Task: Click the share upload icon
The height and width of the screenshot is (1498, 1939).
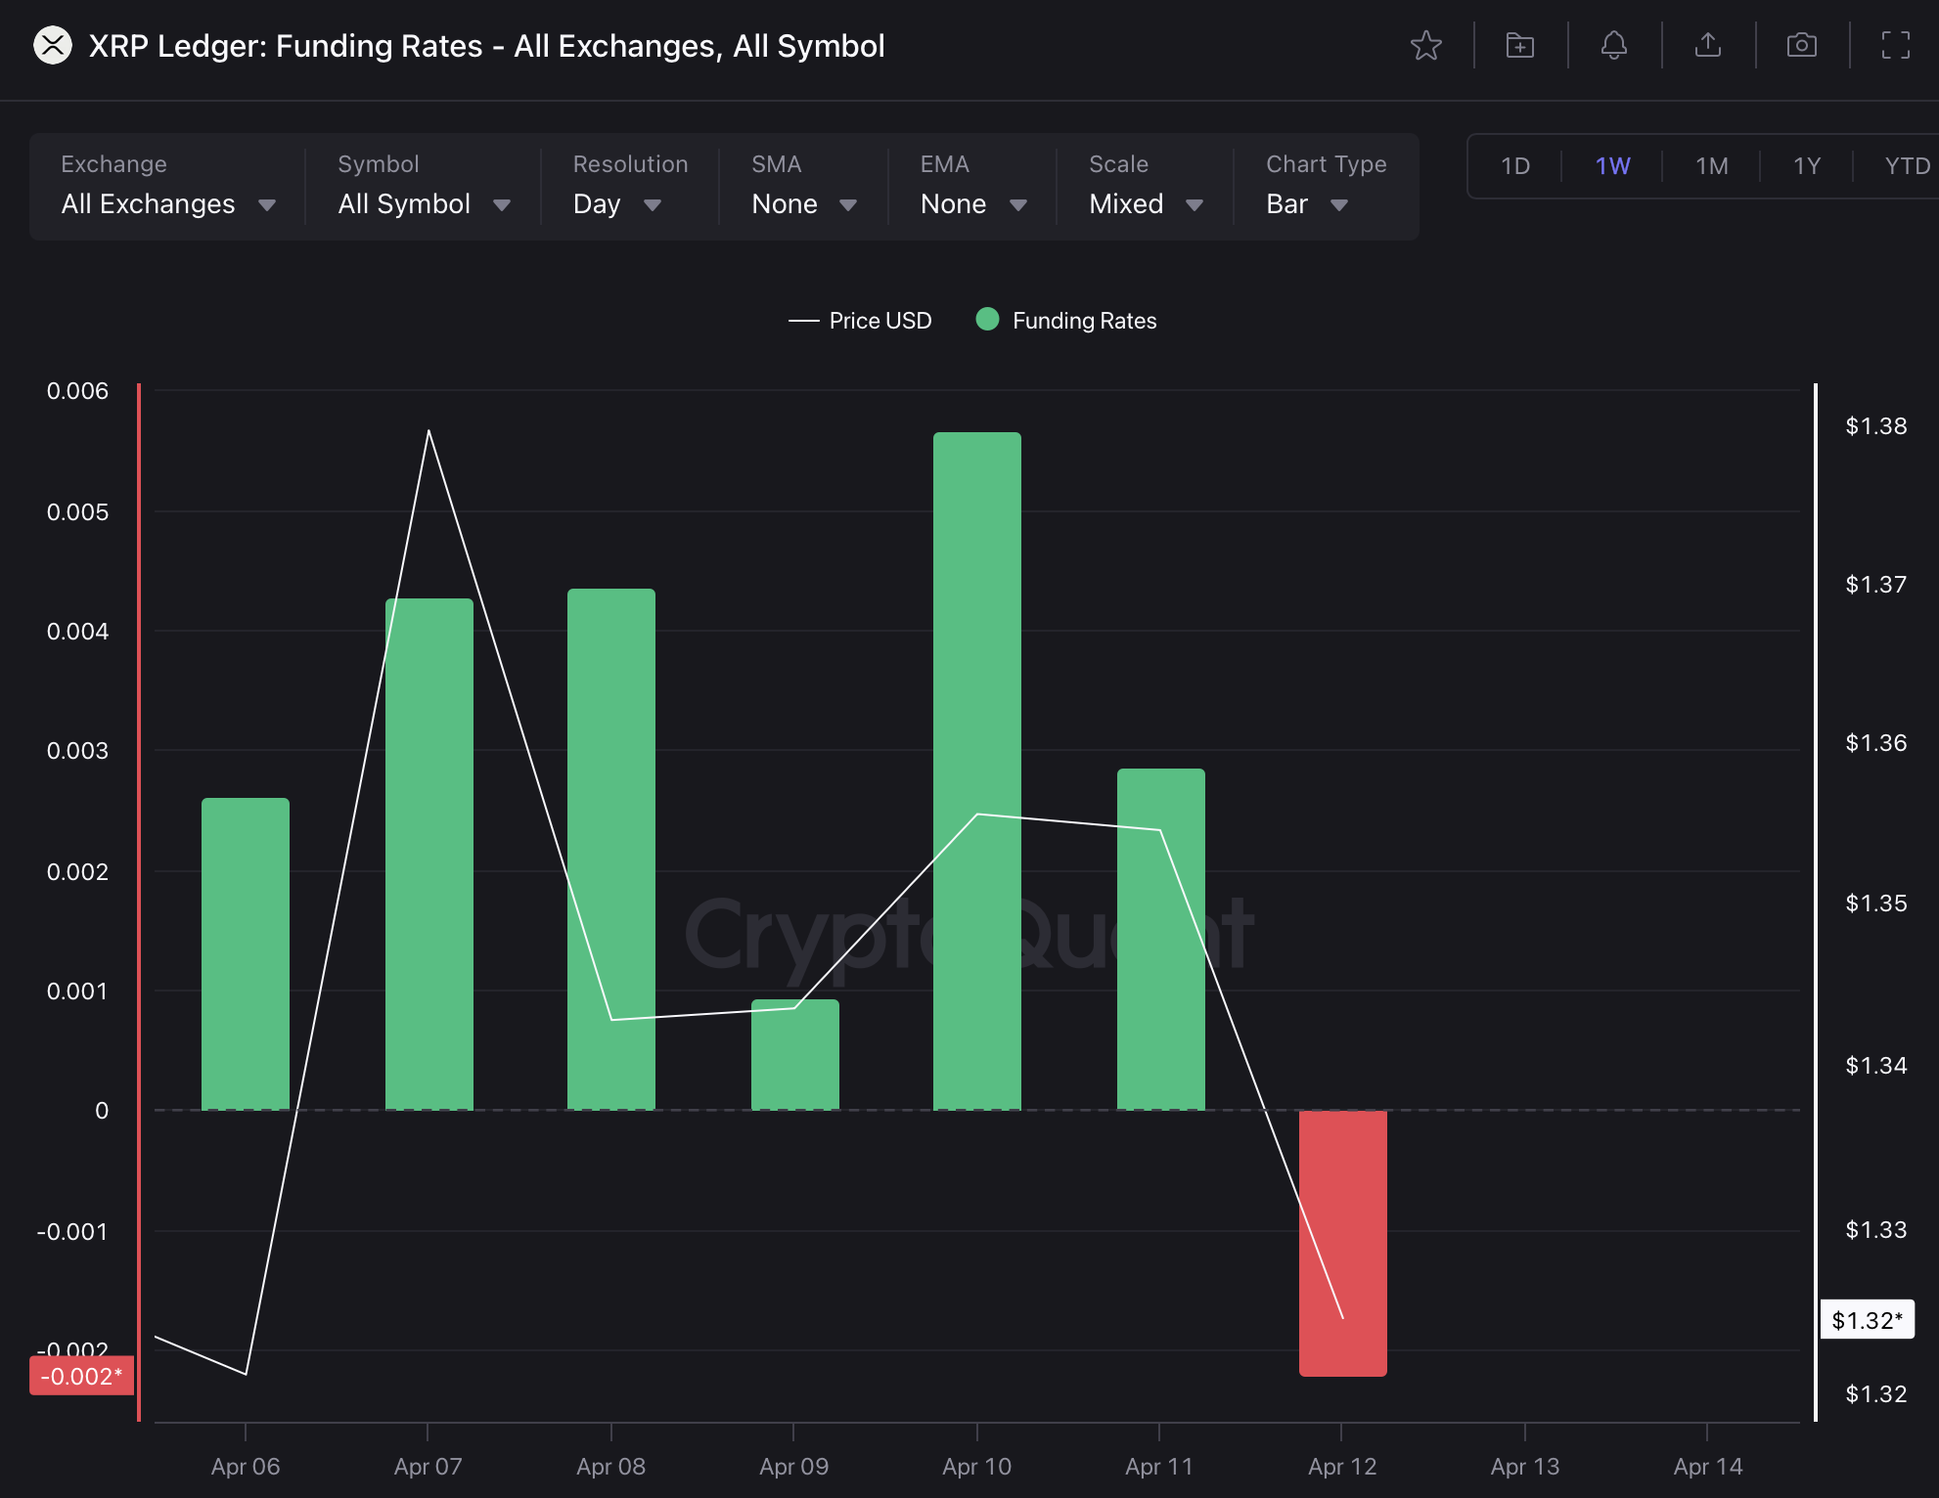Action: coord(1708,45)
